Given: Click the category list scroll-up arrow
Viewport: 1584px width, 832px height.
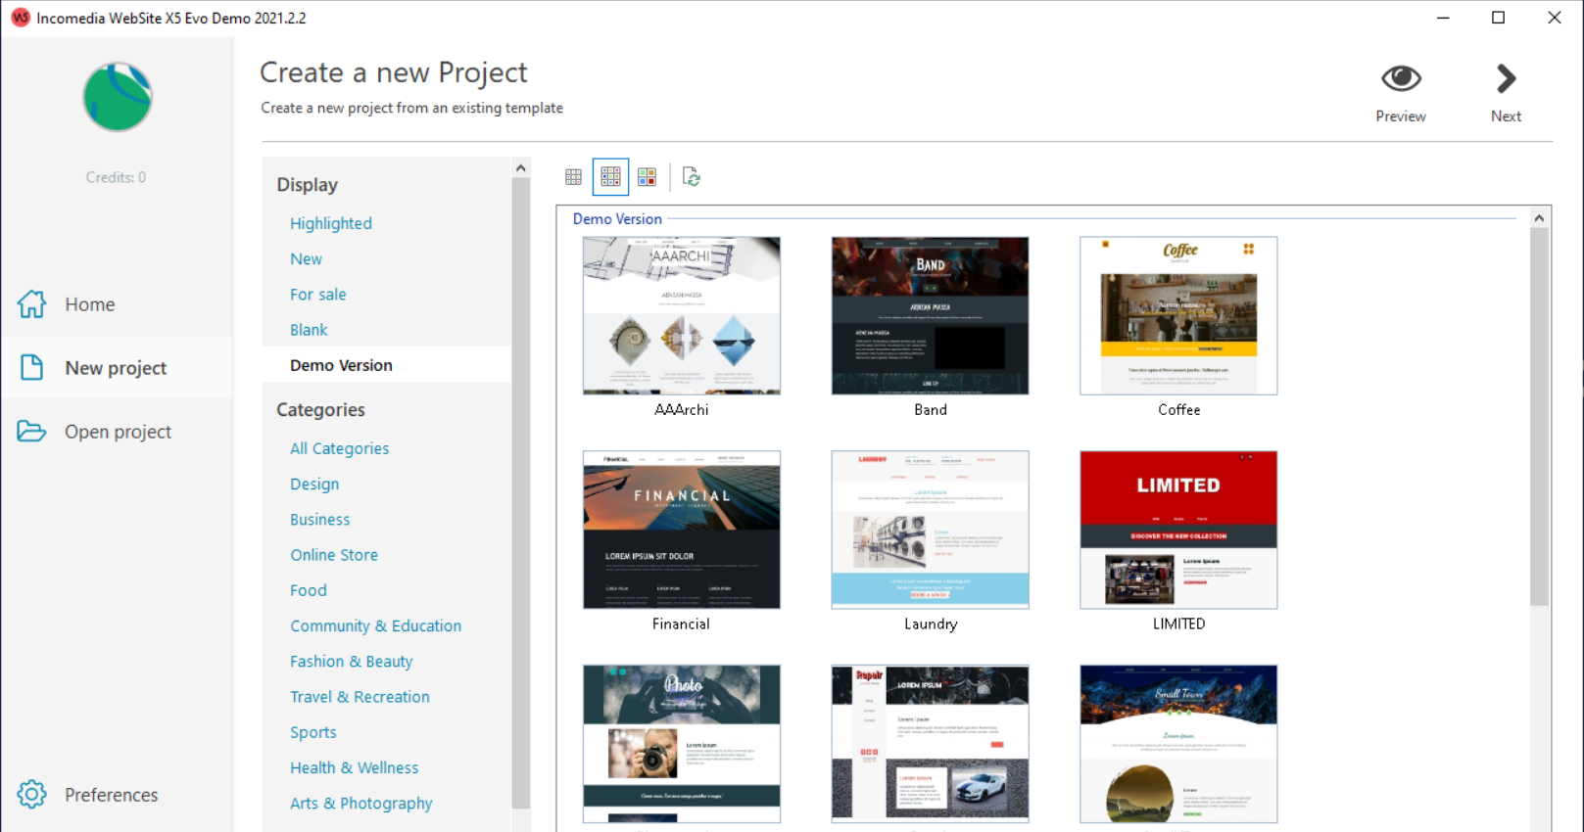Looking at the screenshot, I should [521, 168].
